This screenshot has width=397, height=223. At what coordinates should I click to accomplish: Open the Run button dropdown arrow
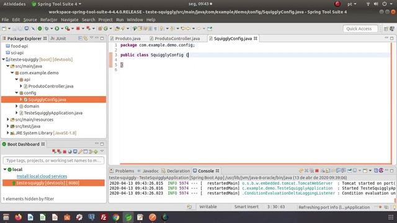62,28
